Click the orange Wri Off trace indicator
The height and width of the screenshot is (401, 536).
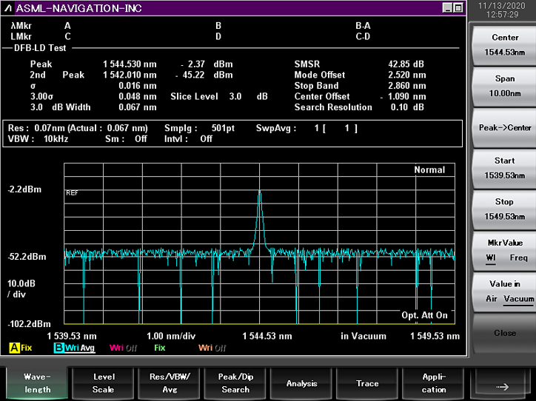(210, 348)
